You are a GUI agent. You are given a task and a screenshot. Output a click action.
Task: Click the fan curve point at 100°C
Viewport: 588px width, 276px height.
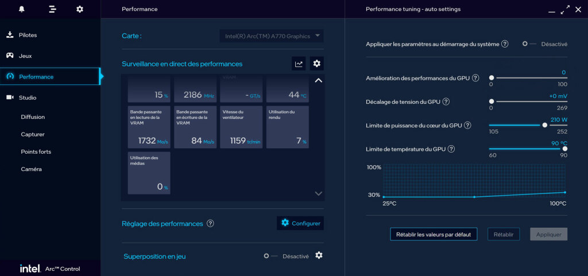coord(565,192)
